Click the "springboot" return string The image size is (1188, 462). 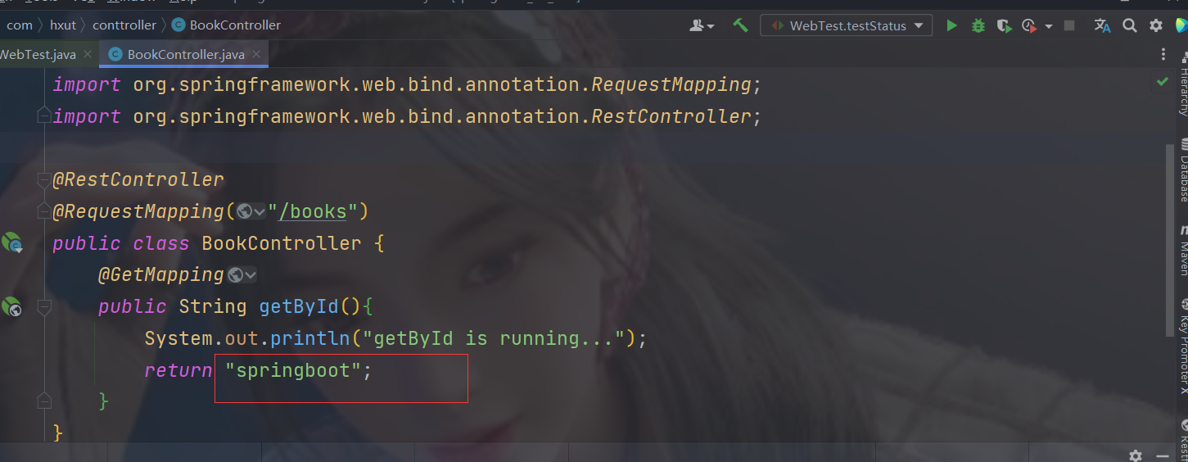coord(292,370)
